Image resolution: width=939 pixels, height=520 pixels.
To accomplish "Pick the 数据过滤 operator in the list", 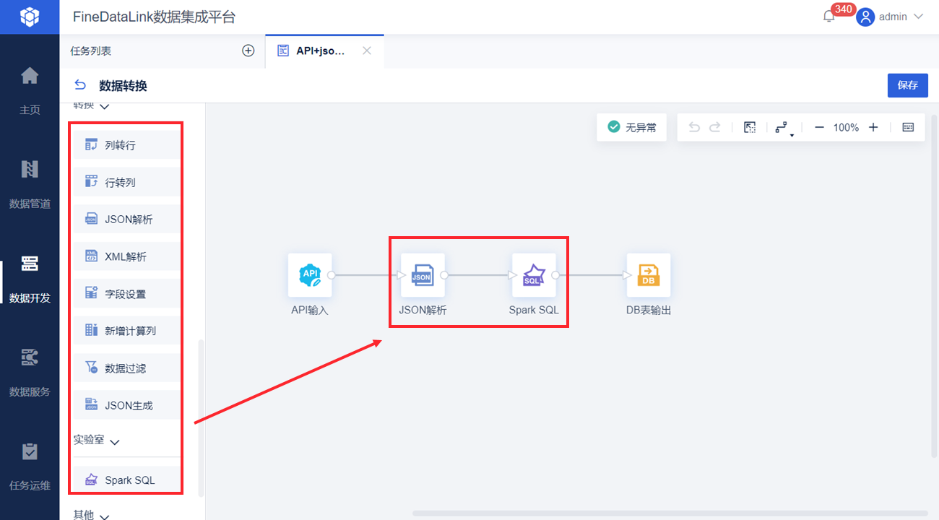I will click(126, 368).
